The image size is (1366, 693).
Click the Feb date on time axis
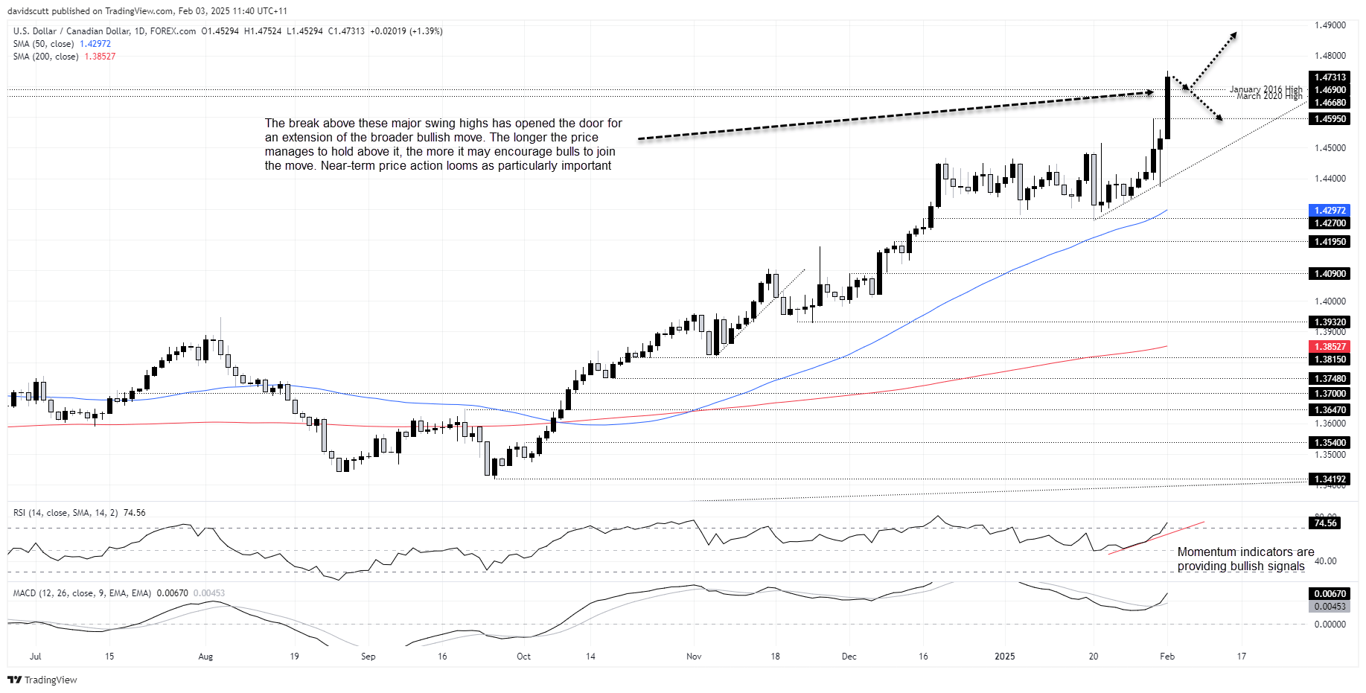tap(1167, 657)
